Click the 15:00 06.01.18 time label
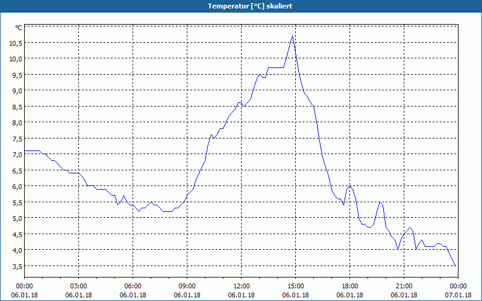Viewport: 482px width, 301px height. [x=295, y=291]
